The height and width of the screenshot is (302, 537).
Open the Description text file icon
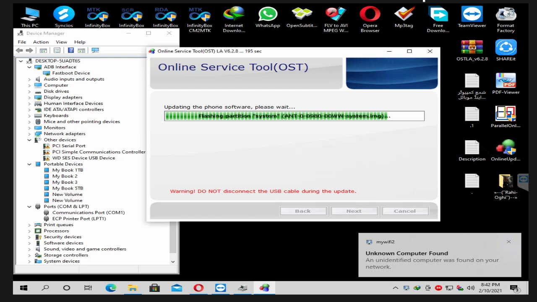click(x=472, y=151)
